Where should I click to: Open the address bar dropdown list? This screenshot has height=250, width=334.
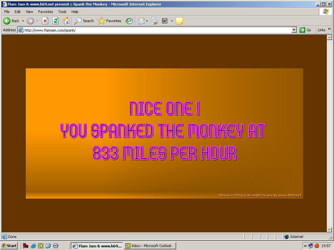point(294,30)
